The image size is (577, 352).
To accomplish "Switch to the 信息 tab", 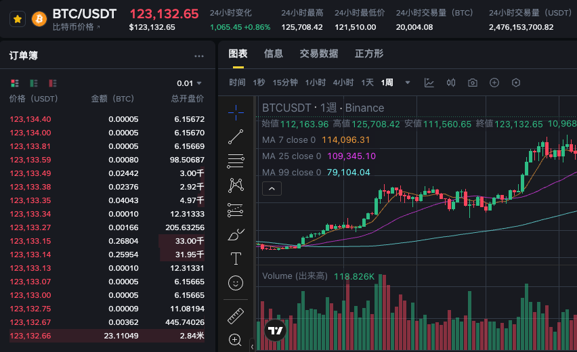I will 274,53.
